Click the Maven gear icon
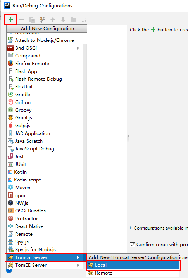The width and height of the screenshot is (188, 278). pyautogui.click(x=10, y=187)
